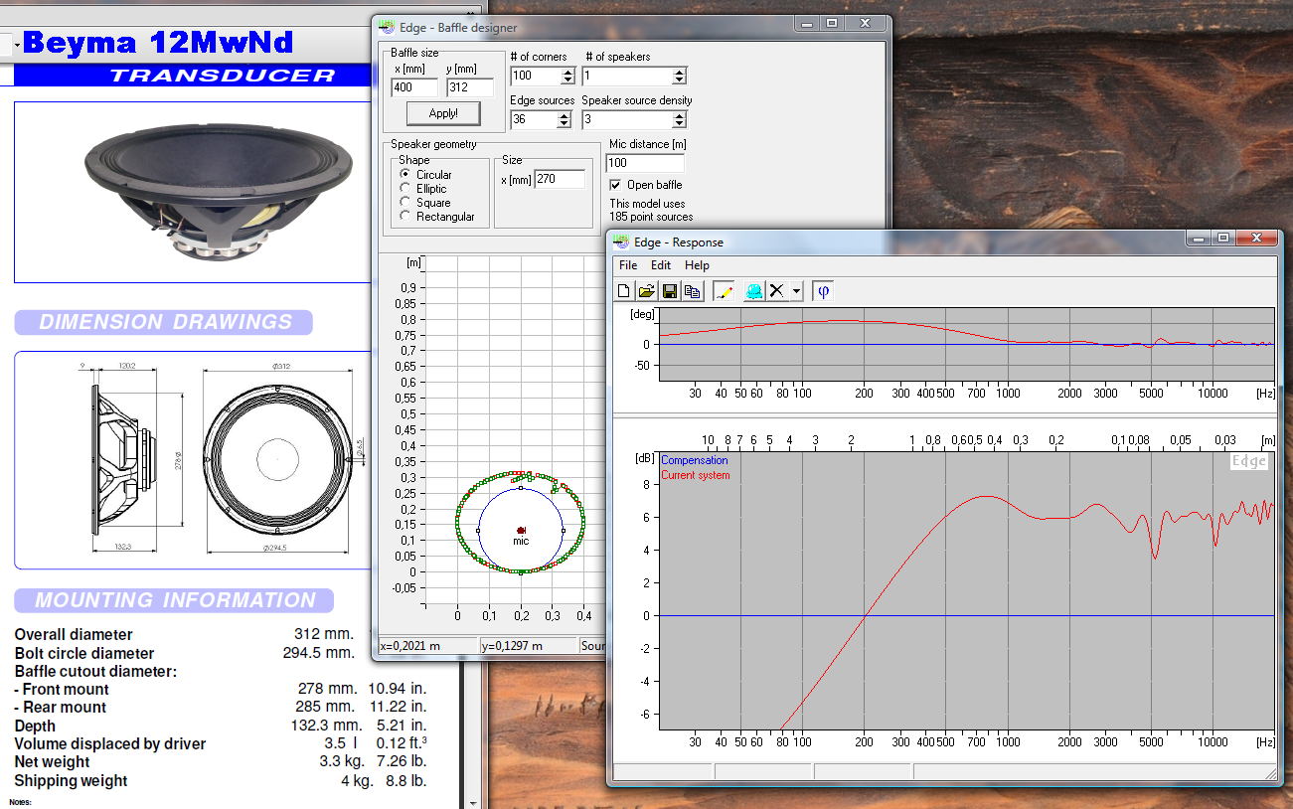Screen dimensions: 1293x809
Task: Click the 'Bolt circle diameter' row label
Action: coord(84,653)
